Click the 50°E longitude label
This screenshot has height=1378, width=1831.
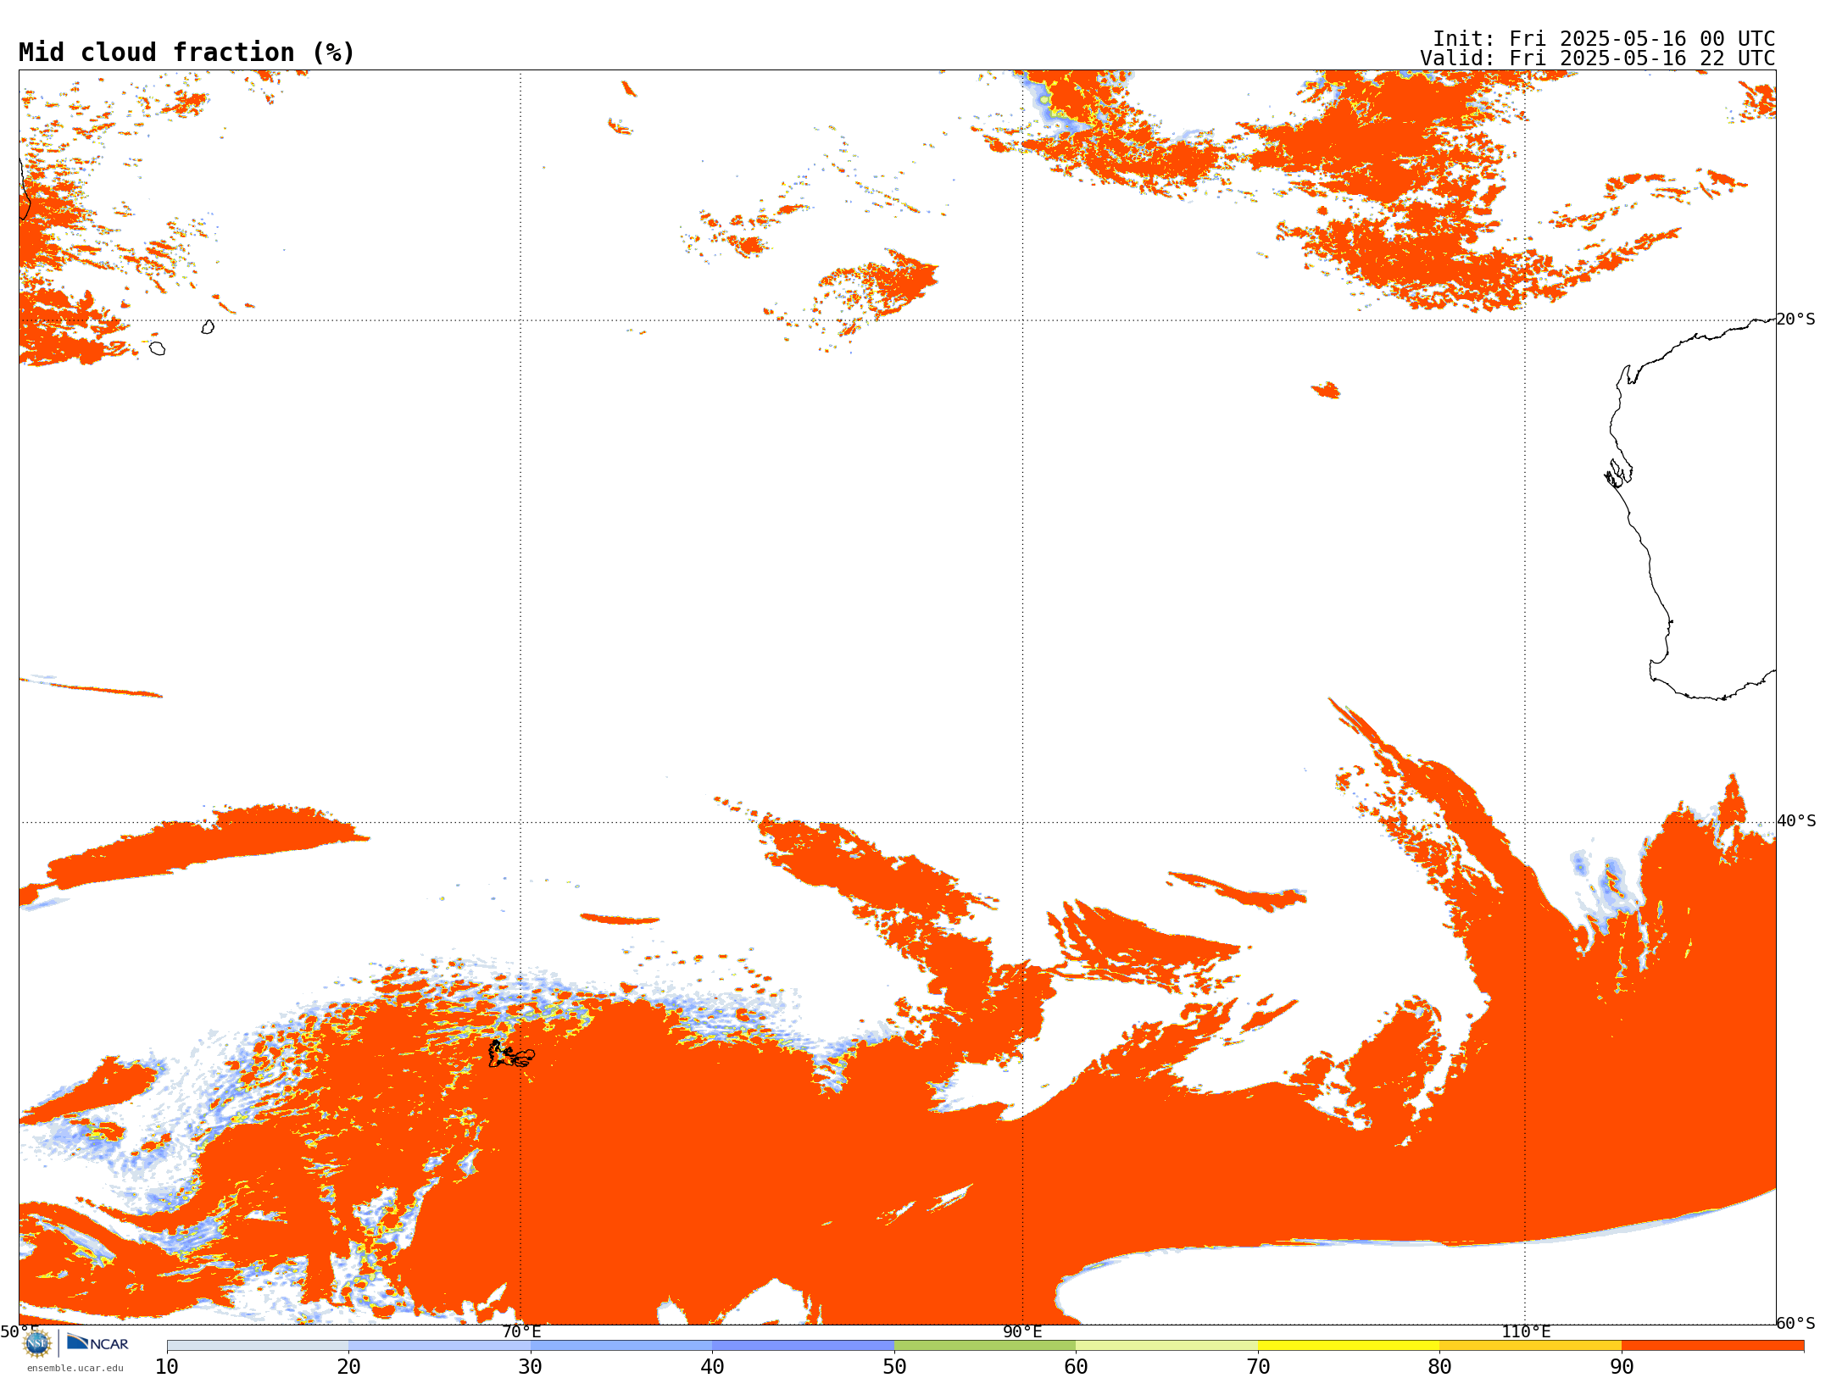[19, 1331]
